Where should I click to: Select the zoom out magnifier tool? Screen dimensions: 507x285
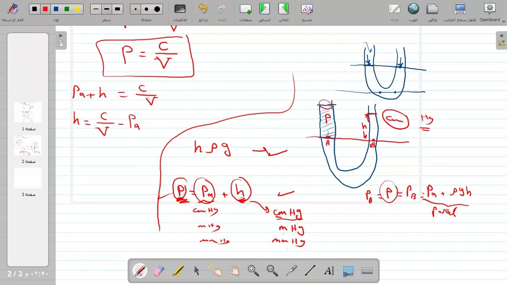[273, 271]
